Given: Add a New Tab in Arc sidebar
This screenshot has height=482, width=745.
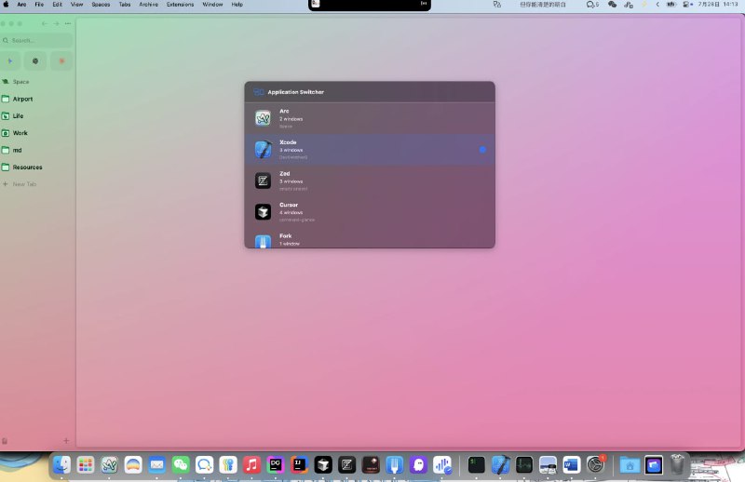Looking at the screenshot, I should click(37, 184).
